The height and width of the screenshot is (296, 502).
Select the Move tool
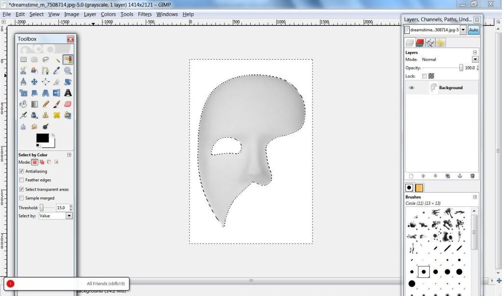[34, 82]
